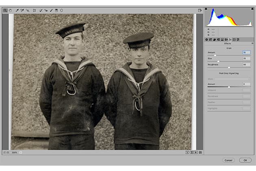The width and height of the screenshot is (256, 171).
Task: Open the HSL Grayscale panel tab
Action: pos(218,39)
